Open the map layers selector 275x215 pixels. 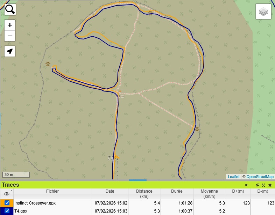tap(263, 12)
